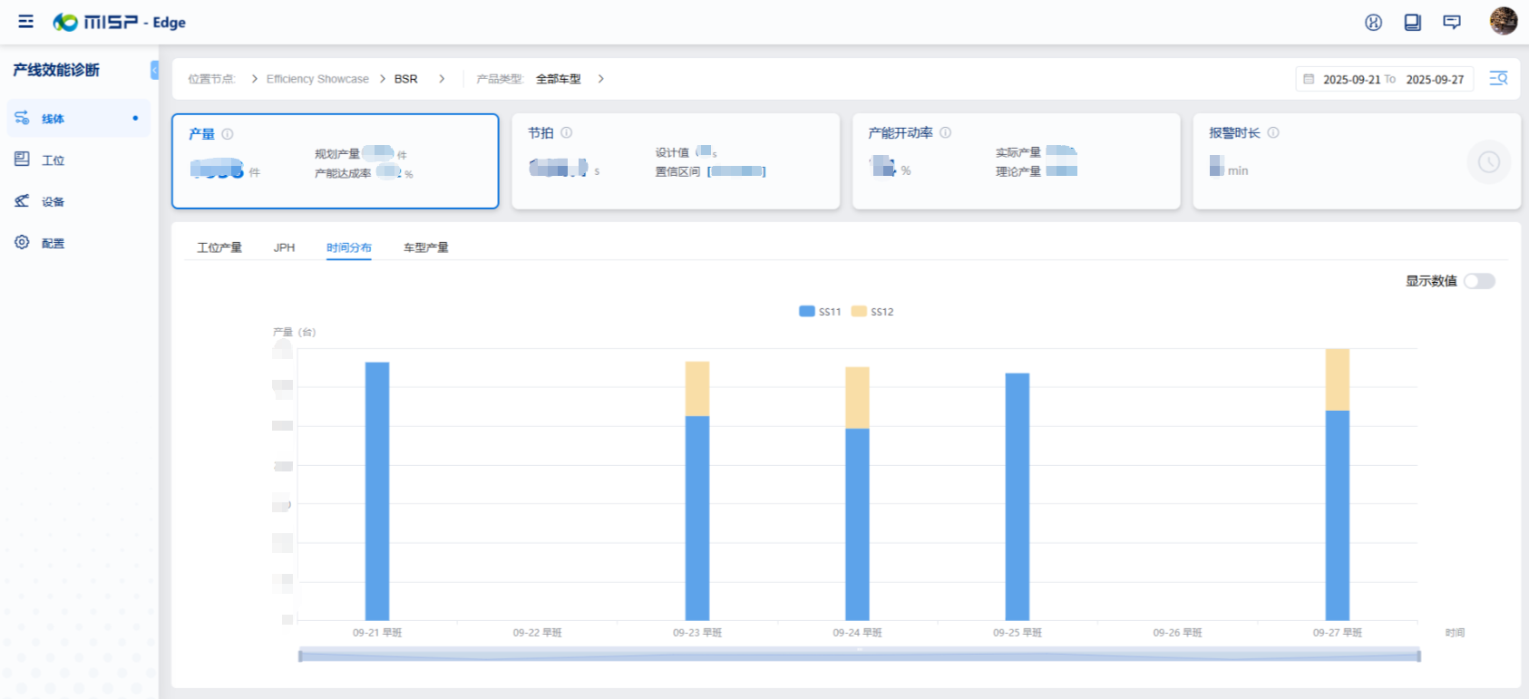
Task: Open the hamburger menu icon
Action: click(x=26, y=22)
